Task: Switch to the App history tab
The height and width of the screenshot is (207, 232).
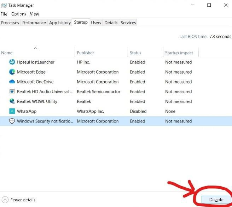Action: tap(60, 23)
